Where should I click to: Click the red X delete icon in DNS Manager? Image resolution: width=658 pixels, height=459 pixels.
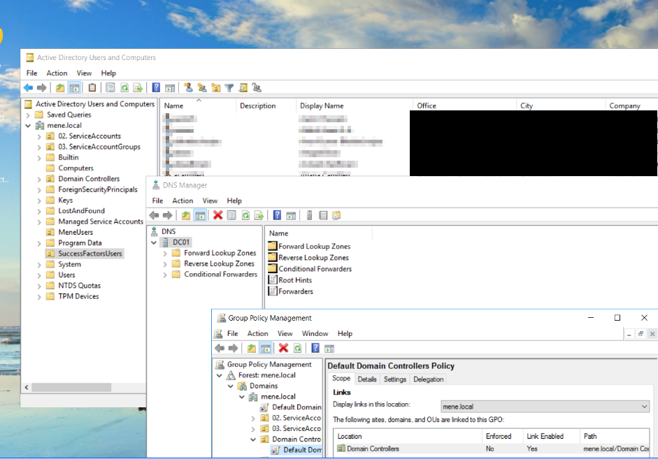click(218, 215)
